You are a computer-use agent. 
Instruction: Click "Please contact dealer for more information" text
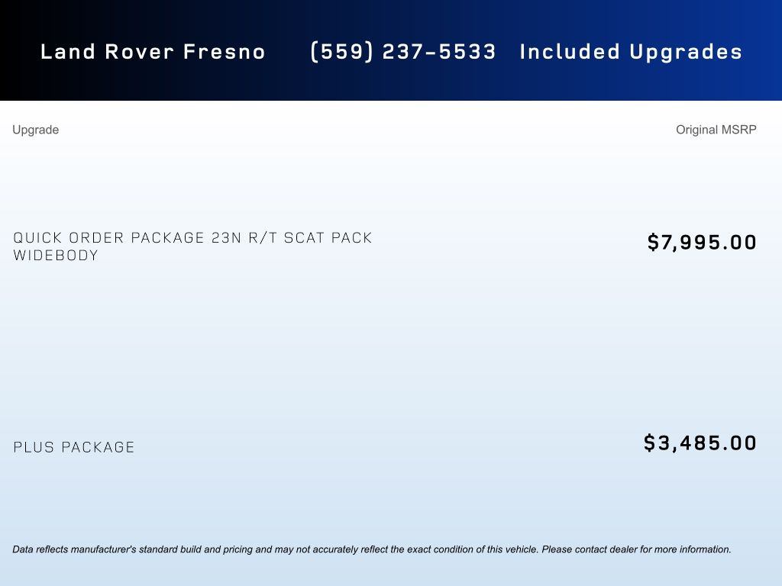tap(636, 549)
